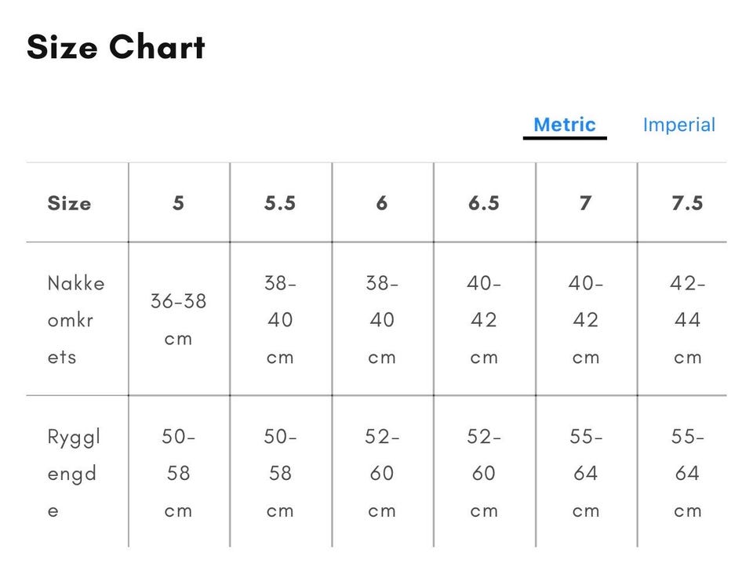
Task: Select the Rygglengde row label
Action: click(x=74, y=474)
